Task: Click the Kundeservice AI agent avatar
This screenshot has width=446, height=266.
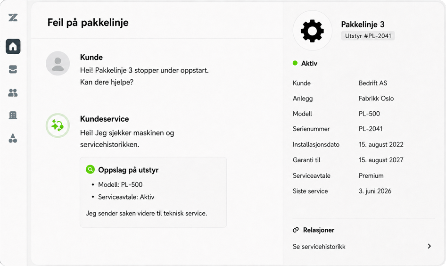Action: (x=58, y=125)
